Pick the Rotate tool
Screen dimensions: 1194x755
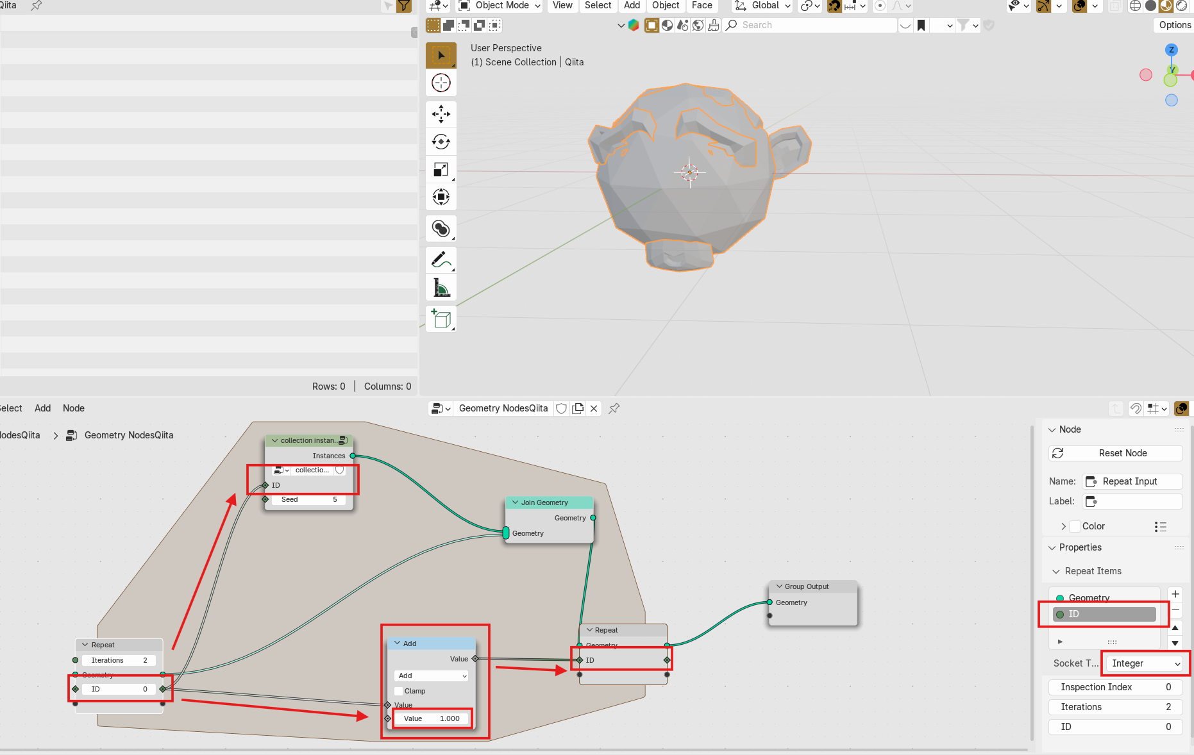click(441, 142)
